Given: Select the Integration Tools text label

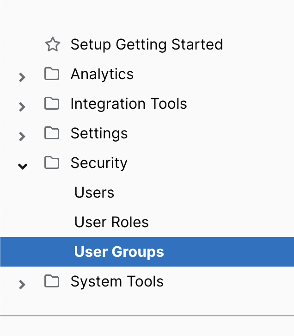Looking at the screenshot, I should (x=129, y=104).
